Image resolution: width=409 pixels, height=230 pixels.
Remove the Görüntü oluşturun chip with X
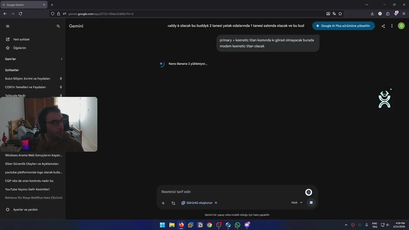click(216, 203)
